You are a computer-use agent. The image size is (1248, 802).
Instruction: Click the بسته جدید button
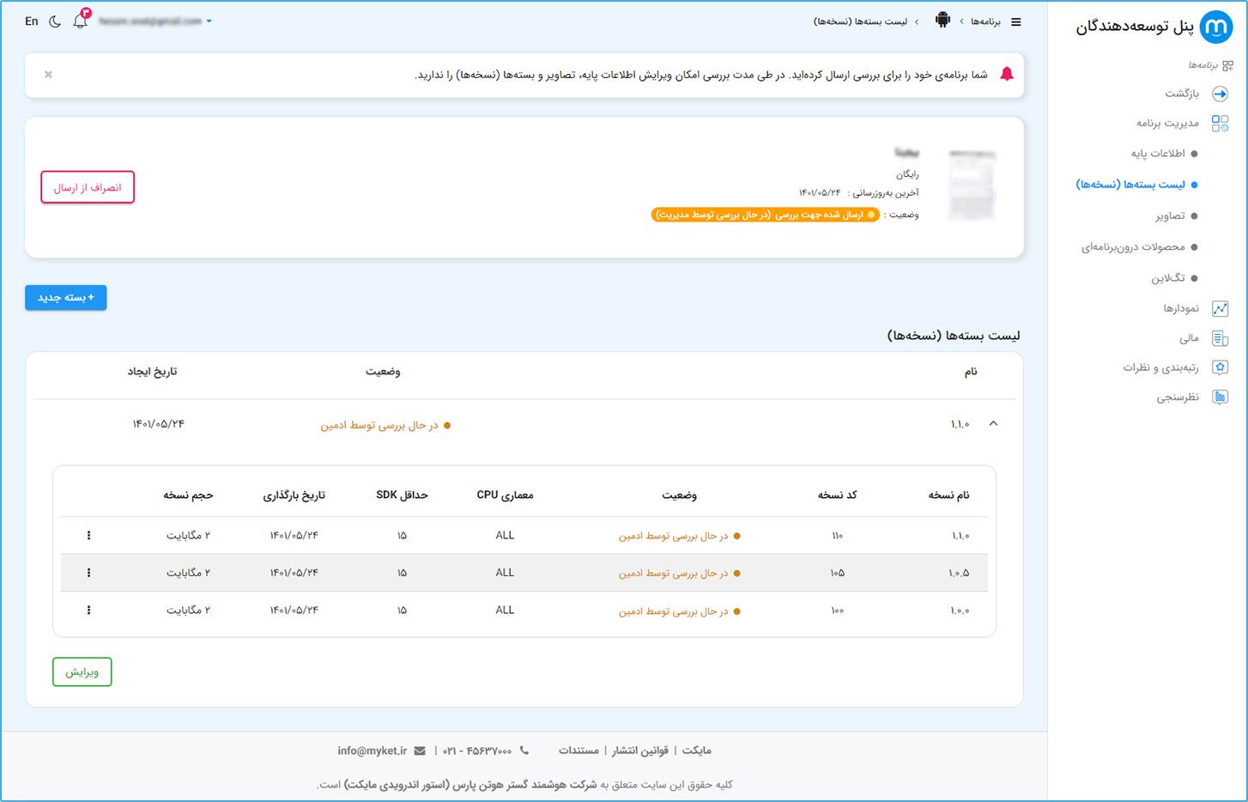tap(66, 297)
